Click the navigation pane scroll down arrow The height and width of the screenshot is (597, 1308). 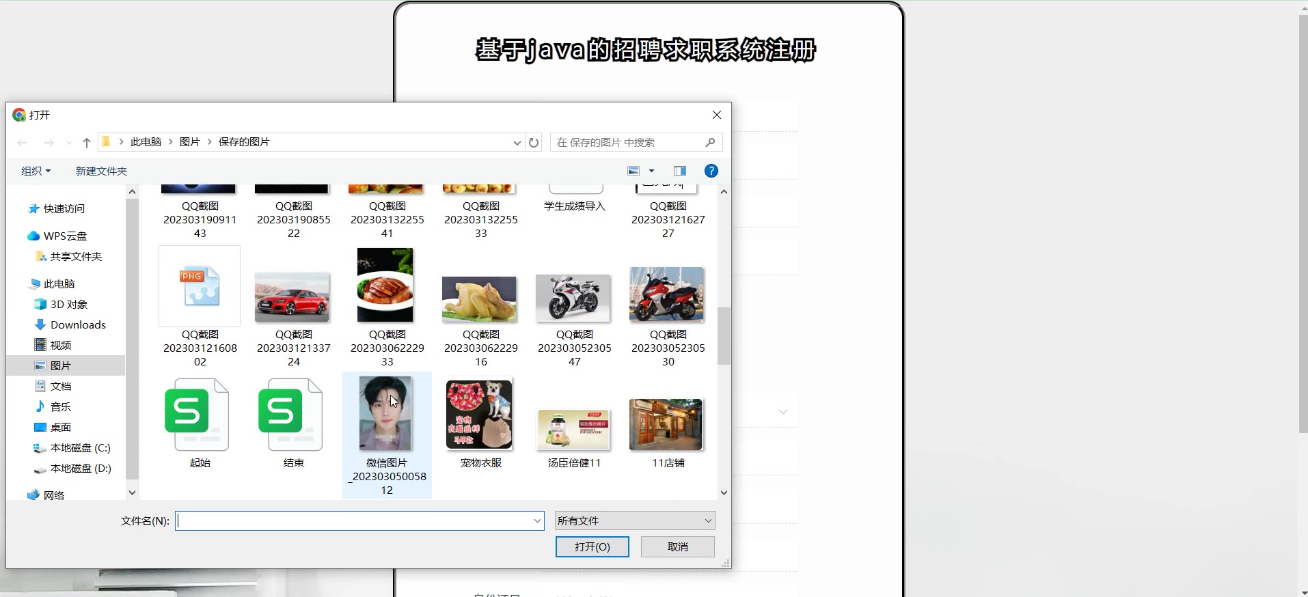point(132,492)
